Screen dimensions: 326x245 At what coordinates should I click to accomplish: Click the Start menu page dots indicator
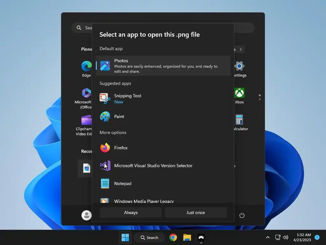[x=260, y=97]
